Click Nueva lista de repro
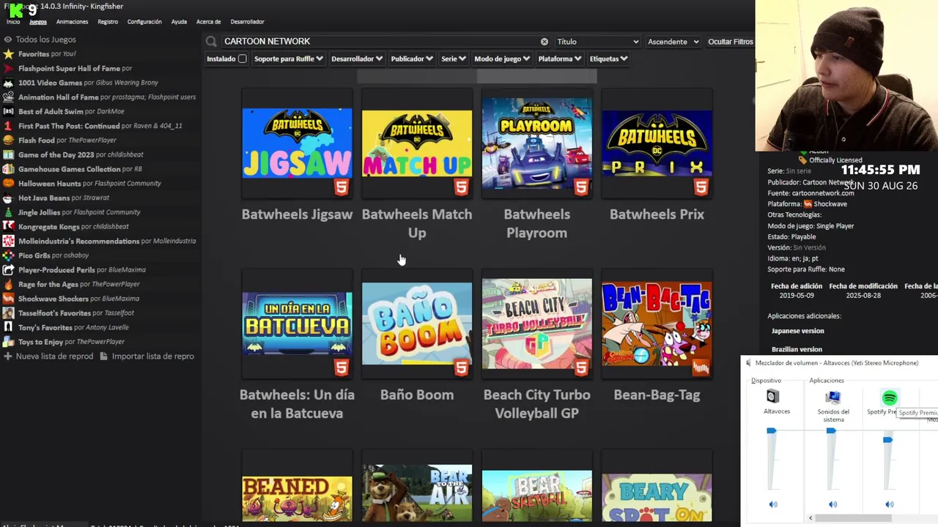This screenshot has height=527, width=938. 48,356
